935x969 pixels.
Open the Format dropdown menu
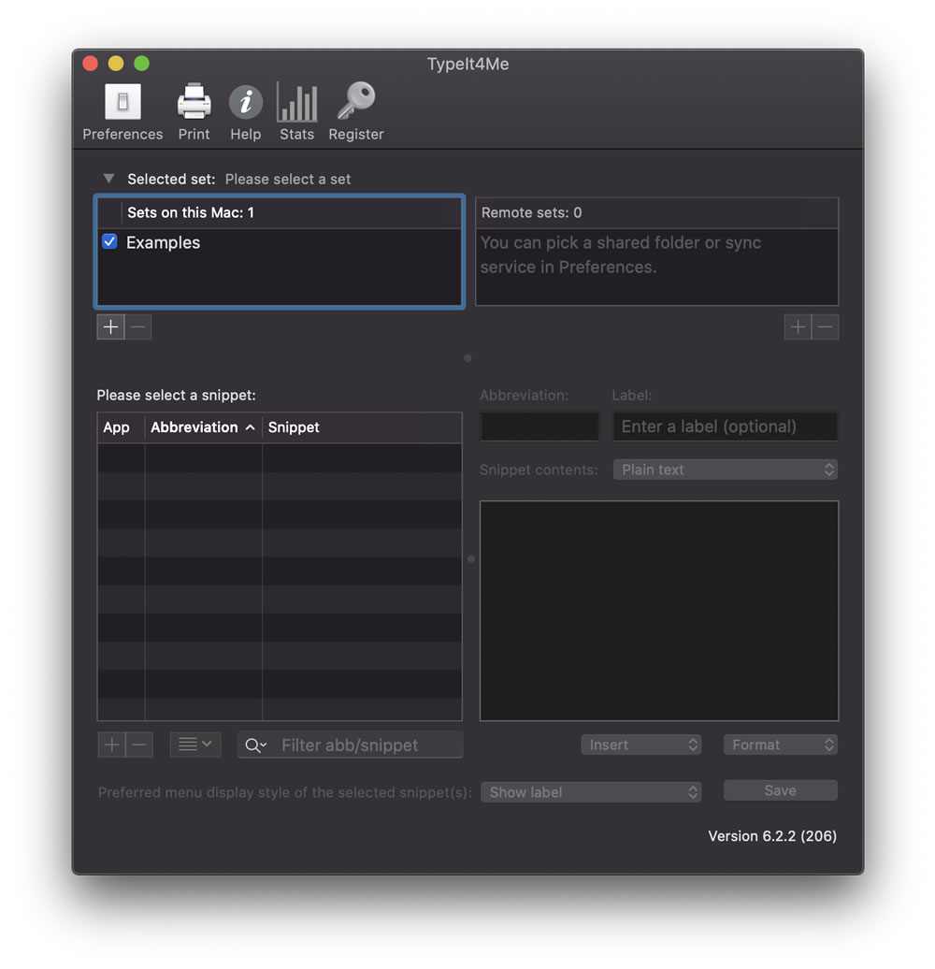[x=781, y=745]
